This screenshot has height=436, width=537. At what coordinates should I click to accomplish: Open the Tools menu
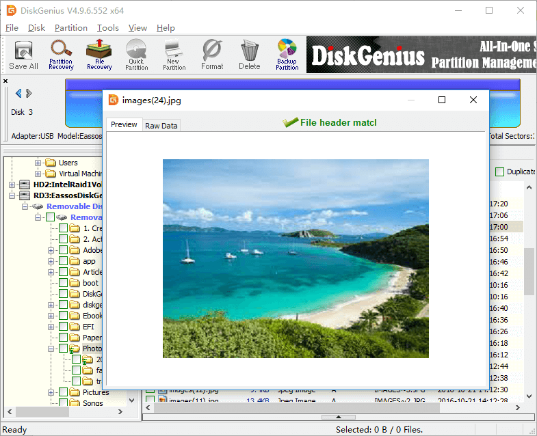pyautogui.click(x=107, y=28)
